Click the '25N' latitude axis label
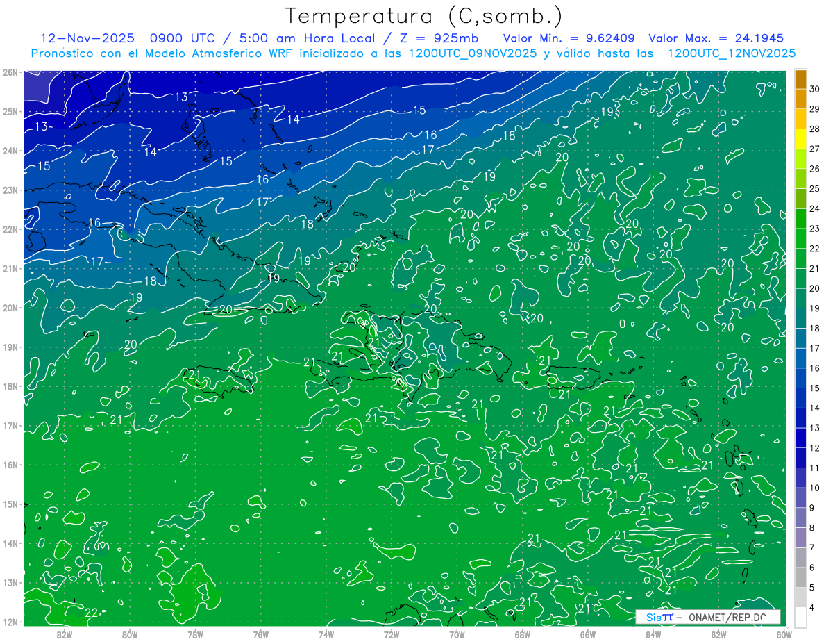The image size is (833, 644). pos(10,111)
